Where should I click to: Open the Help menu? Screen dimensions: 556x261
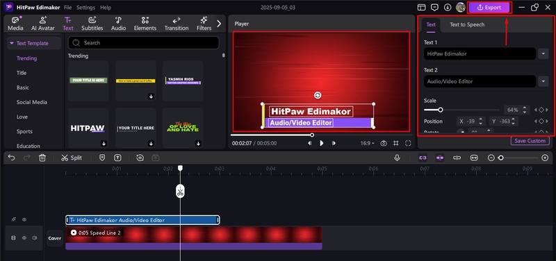point(106,8)
